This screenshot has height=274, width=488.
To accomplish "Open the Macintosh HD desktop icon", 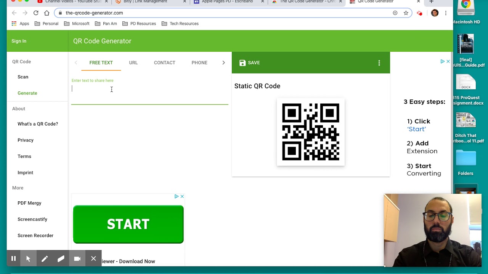I will (466, 12).
